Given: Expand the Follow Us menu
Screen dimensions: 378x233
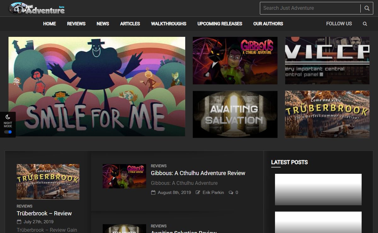Looking at the screenshot, I should click(x=339, y=24).
